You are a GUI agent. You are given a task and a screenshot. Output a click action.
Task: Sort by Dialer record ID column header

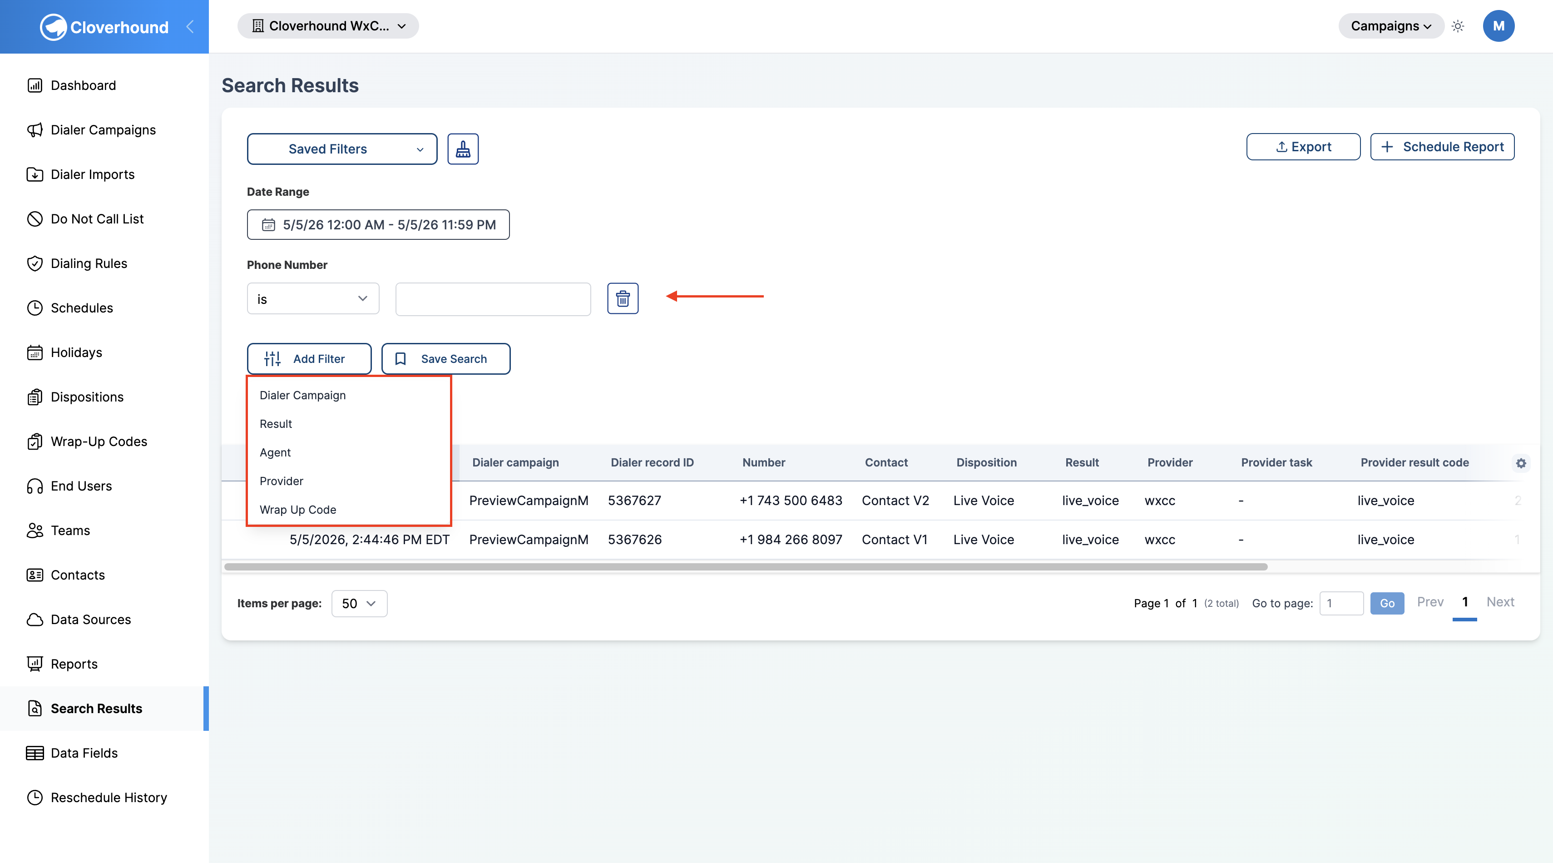(x=652, y=462)
